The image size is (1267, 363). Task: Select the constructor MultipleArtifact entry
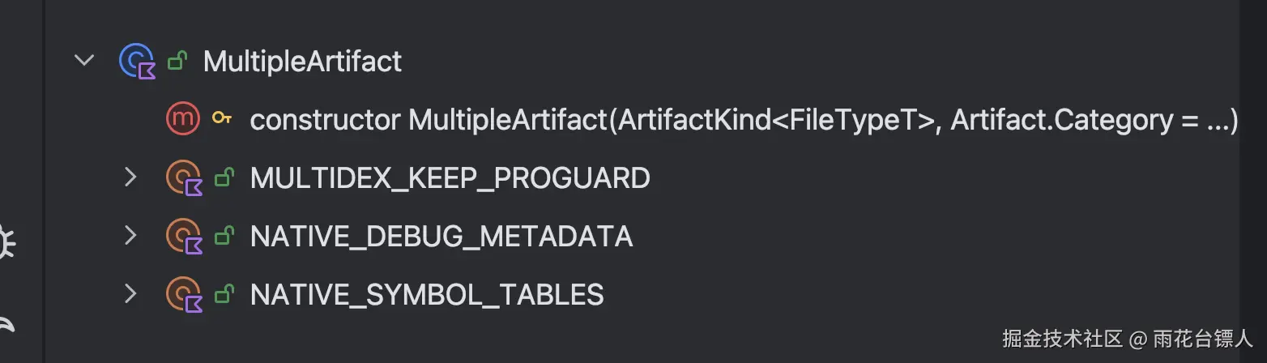[744, 120]
